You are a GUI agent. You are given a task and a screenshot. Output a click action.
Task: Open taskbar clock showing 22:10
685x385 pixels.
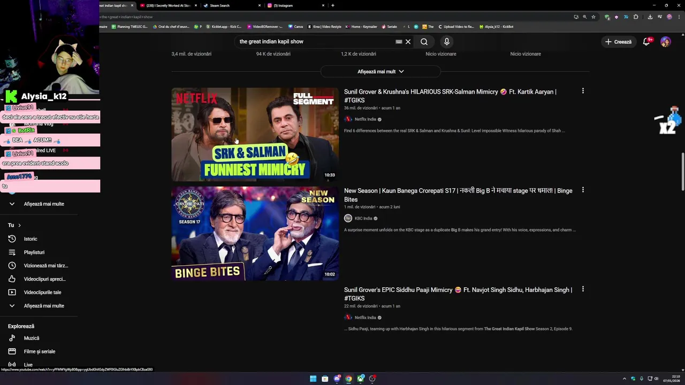coord(672,379)
